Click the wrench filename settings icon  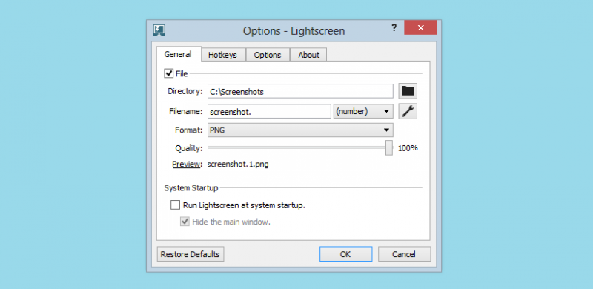pyautogui.click(x=408, y=112)
